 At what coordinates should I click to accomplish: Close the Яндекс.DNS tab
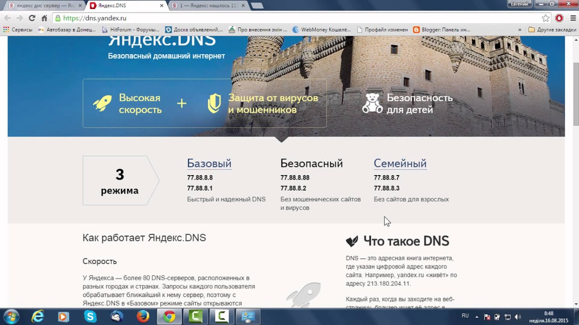coord(162,6)
